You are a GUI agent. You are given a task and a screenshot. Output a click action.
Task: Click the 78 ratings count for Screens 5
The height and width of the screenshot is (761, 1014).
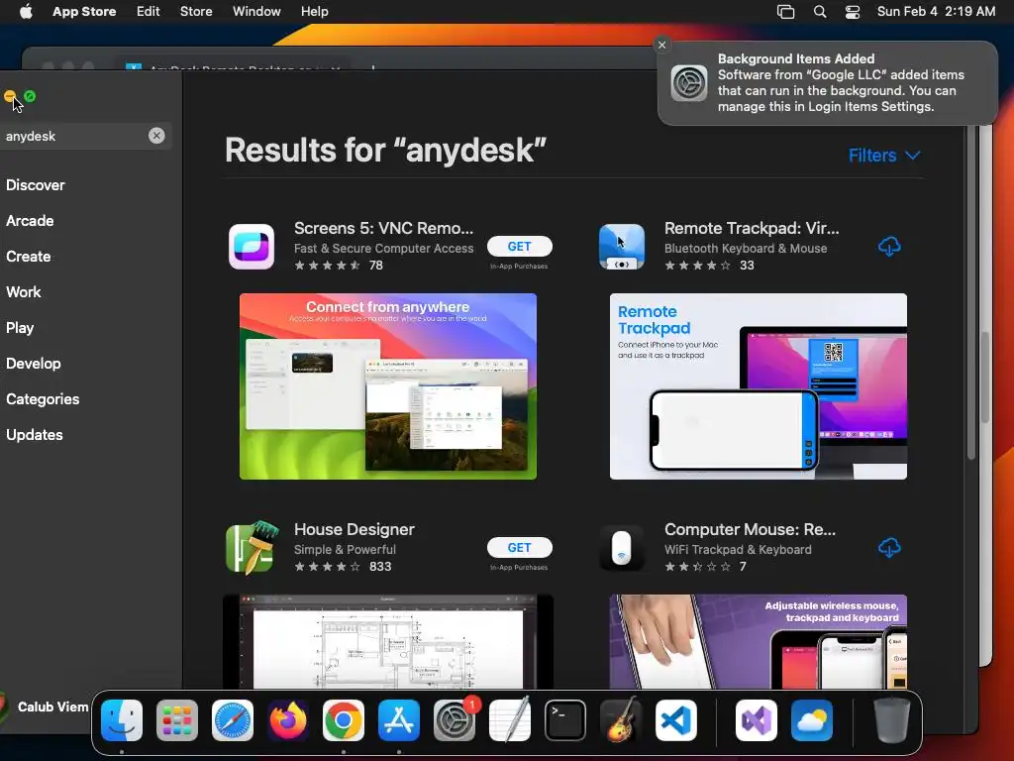pyautogui.click(x=375, y=266)
